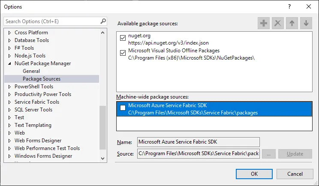Click the search magnifier icon
Screen dimensions: 319x186
tap(103, 21)
